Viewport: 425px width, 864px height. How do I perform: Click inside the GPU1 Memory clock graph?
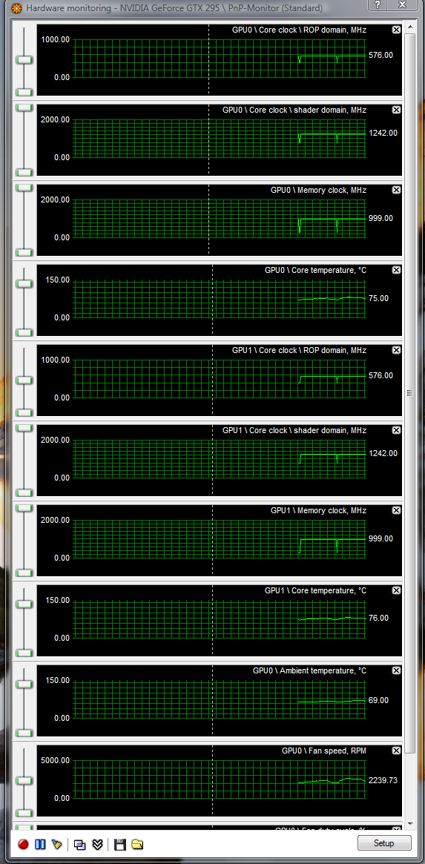[220, 540]
